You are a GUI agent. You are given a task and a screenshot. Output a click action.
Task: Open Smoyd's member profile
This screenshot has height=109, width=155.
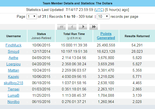click(13, 52)
